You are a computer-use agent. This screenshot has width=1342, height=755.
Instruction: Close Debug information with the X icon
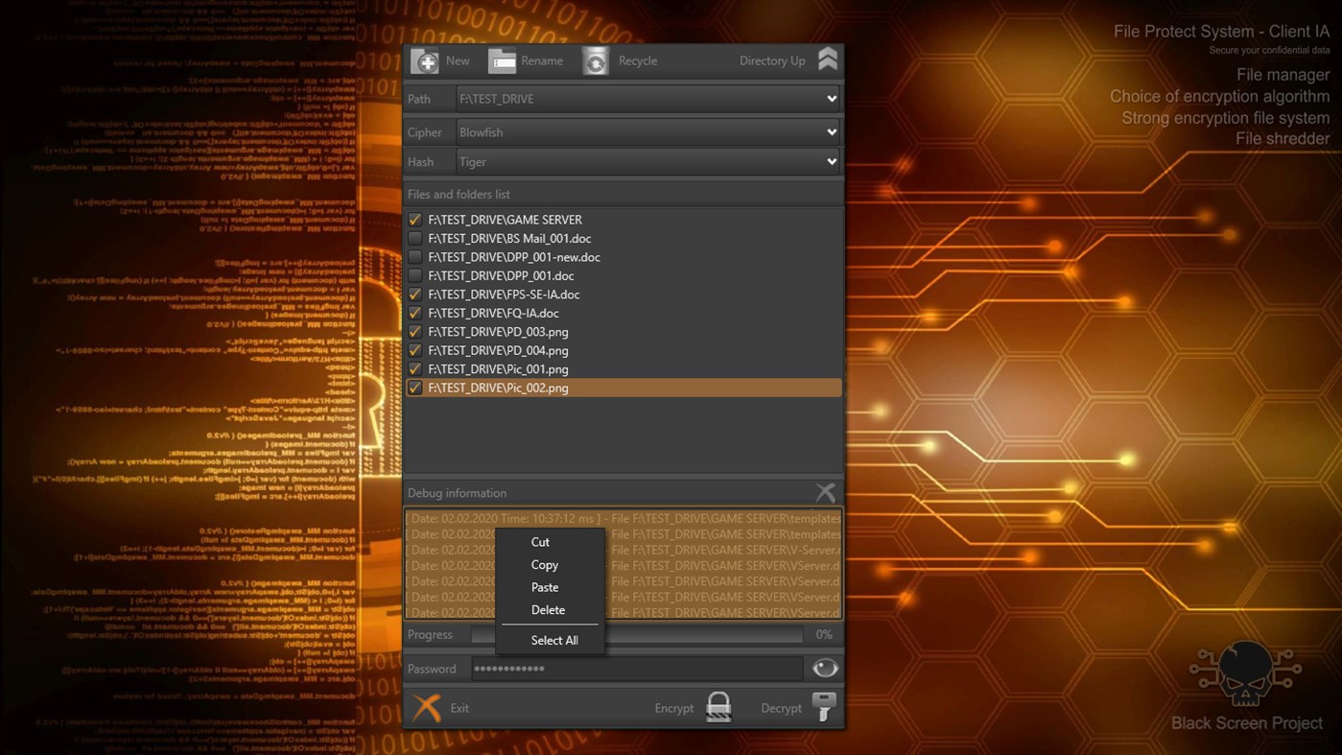tap(824, 491)
